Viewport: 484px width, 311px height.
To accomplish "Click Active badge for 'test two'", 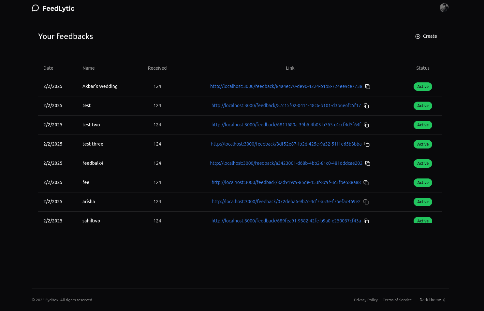I will (x=423, y=125).
